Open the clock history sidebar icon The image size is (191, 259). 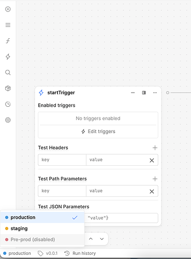click(8, 104)
